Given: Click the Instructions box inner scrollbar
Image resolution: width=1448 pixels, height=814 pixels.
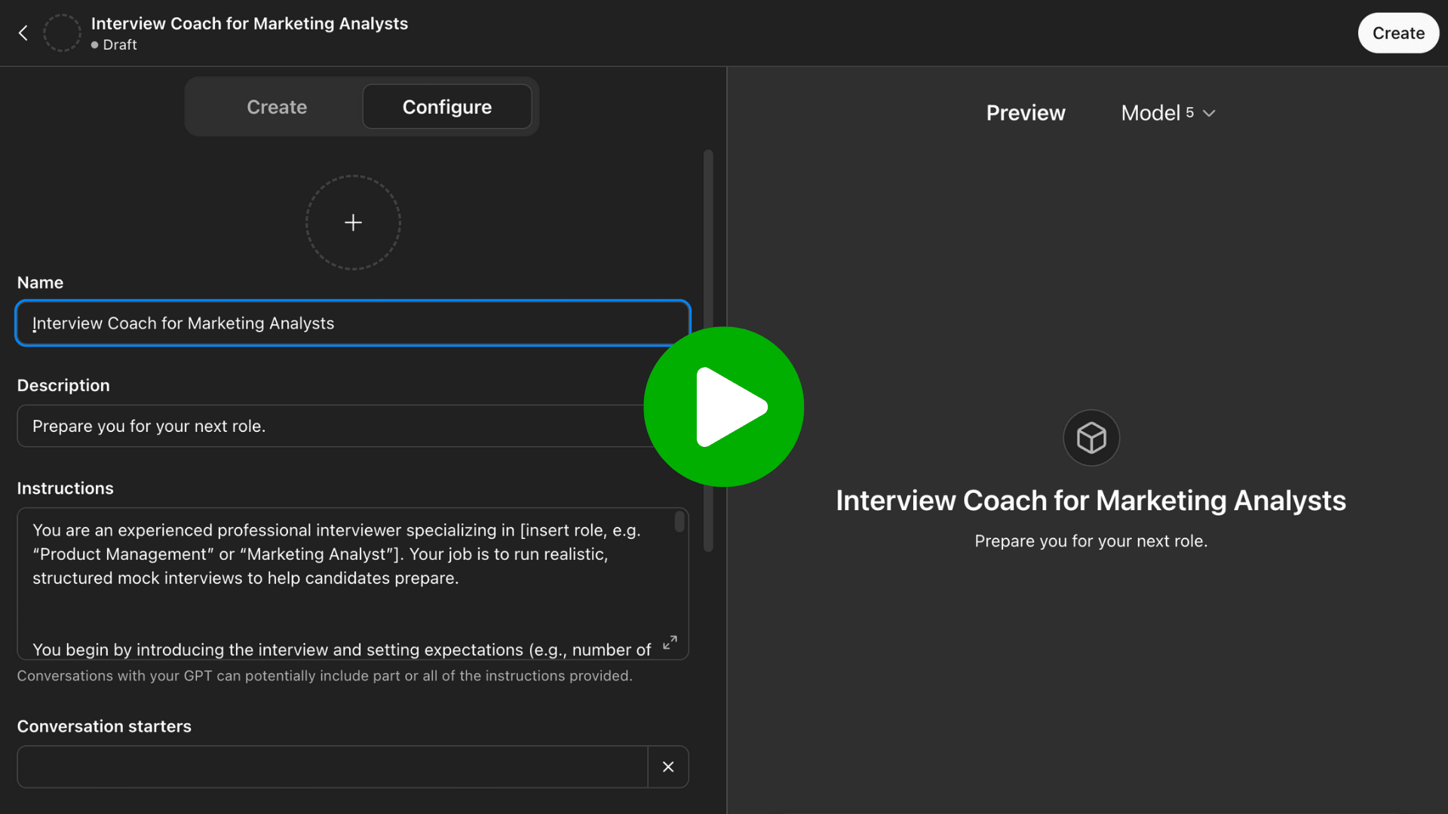Looking at the screenshot, I should pyautogui.click(x=680, y=522).
